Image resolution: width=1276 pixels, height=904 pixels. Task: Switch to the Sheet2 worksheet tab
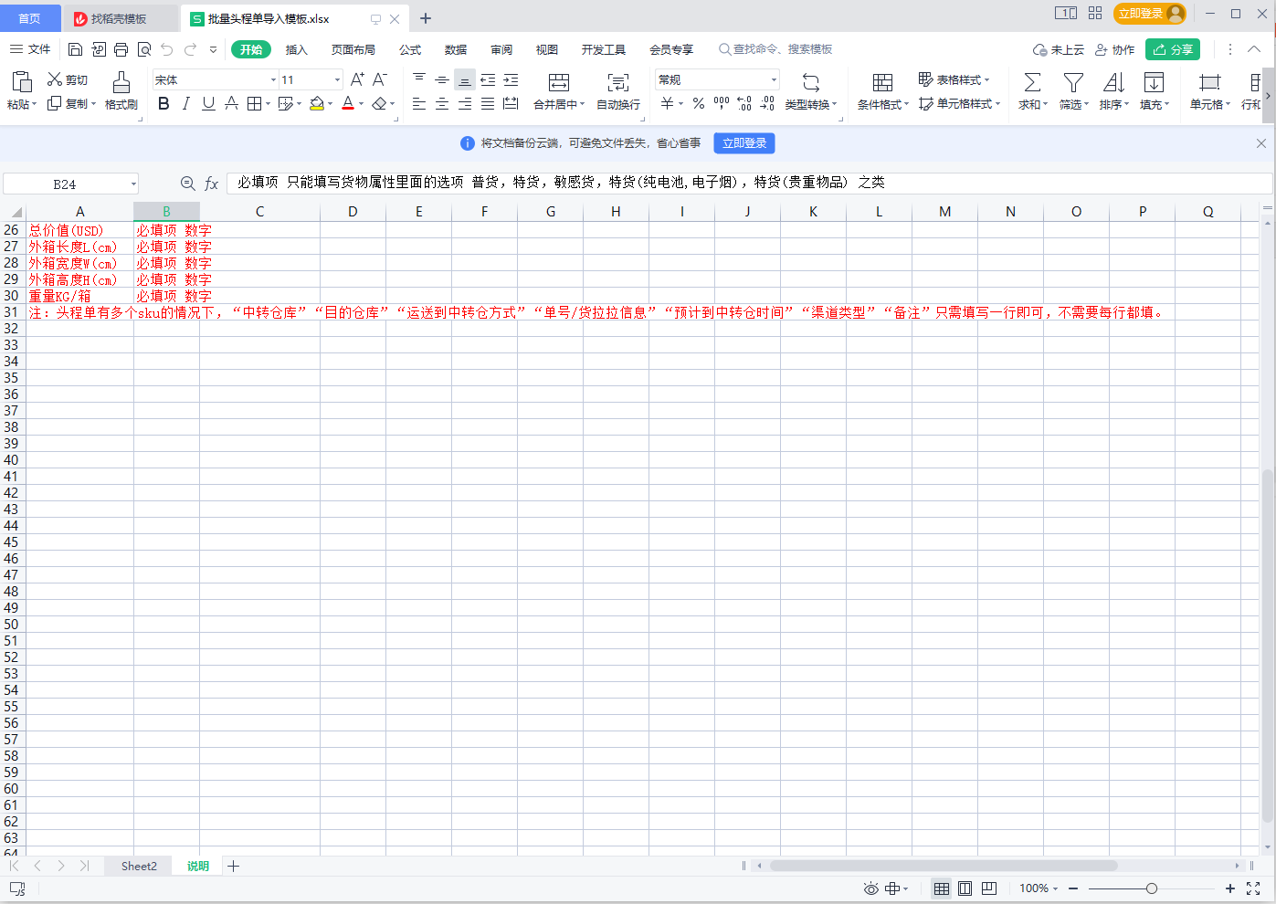[139, 866]
